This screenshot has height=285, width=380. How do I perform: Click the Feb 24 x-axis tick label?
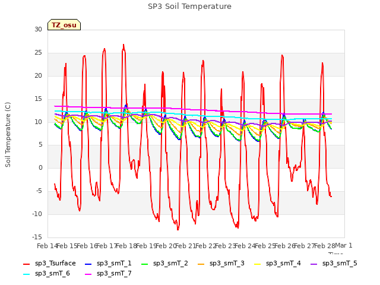(245, 246)
